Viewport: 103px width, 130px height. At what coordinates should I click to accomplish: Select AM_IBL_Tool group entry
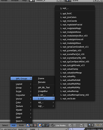44,88
